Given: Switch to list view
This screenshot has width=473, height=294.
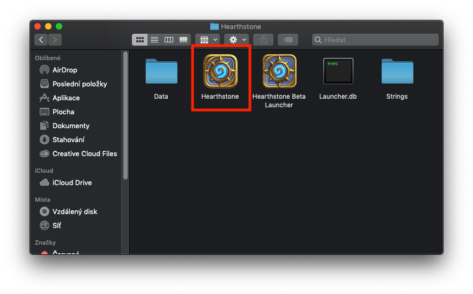Looking at the screenshot, I should click(x=154, y=40).
